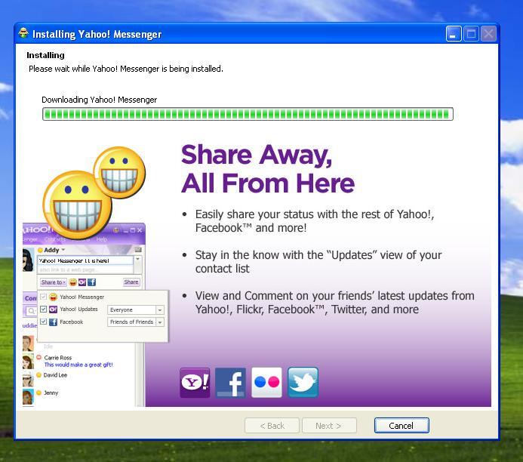Screen dimensions: 523x462
Task: Open status message history dropdown arrow
Action: pyautogui.click(x=138, y=259)
